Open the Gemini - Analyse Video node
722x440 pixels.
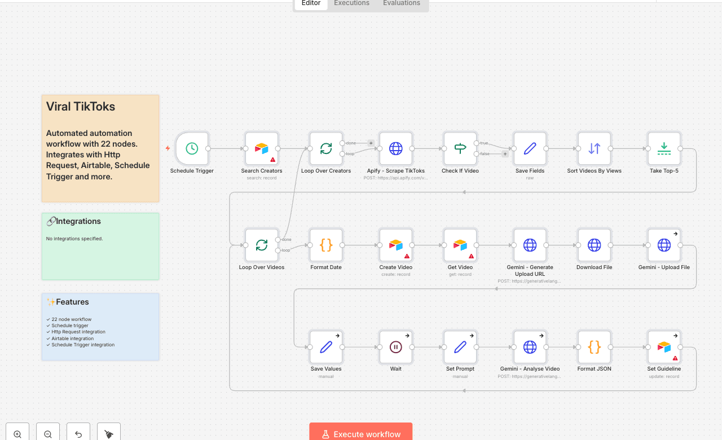pyautogui.click(x=530, y=347)
